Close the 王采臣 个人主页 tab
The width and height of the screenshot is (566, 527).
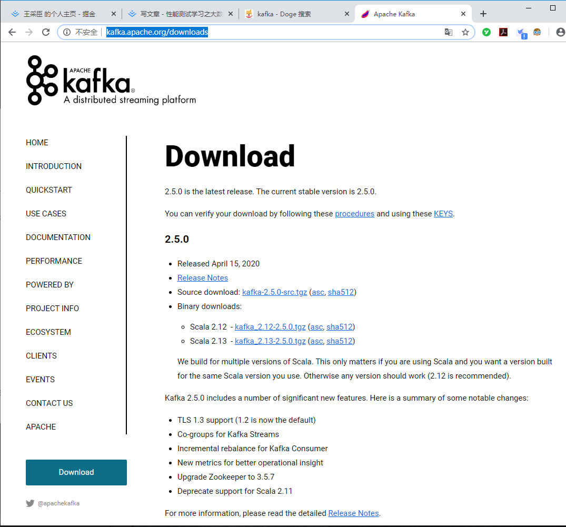[x=113, y=14]
